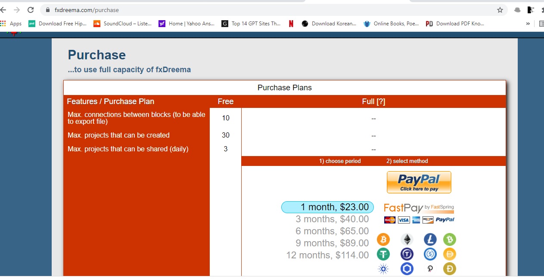Viewport: 544px width, 279px height.
Task: Select the Litecoin payment icon
Action: click(x=430, y=239)
